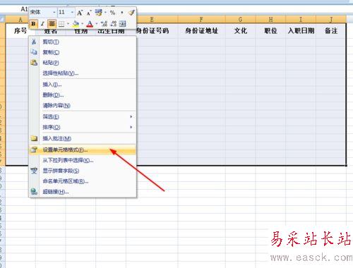Apply Comma Style from mini toolbar
Image resolution: width=353 pixels, height=268 pixels.
121,13
